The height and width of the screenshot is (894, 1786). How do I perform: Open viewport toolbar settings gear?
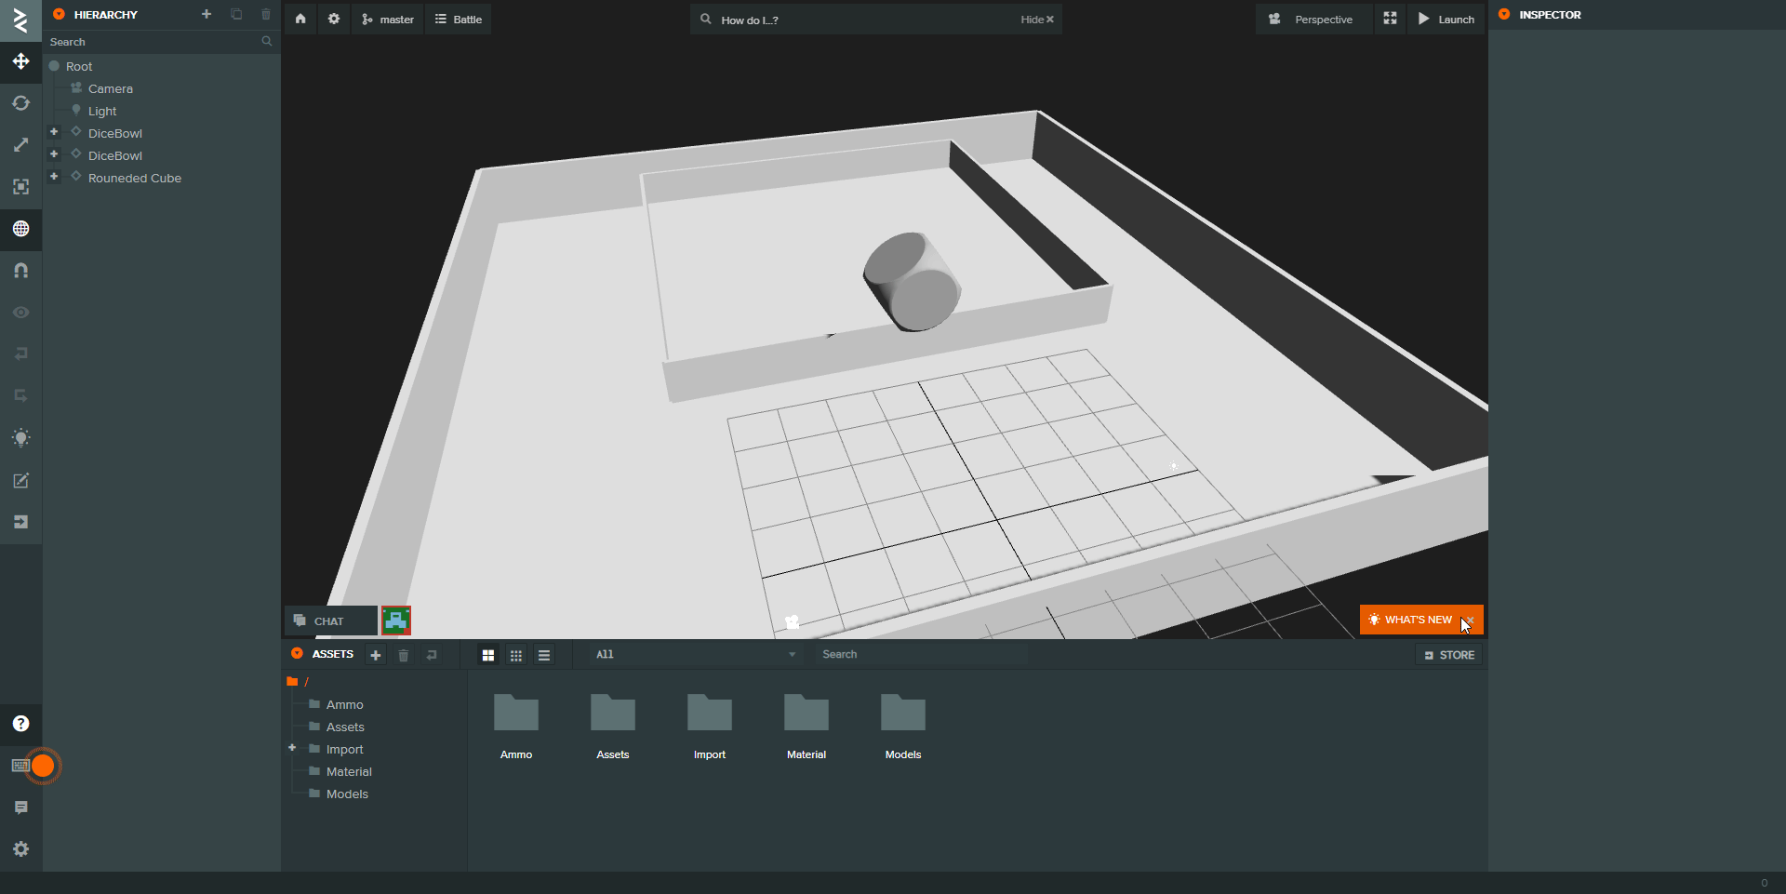click(334, 19)
